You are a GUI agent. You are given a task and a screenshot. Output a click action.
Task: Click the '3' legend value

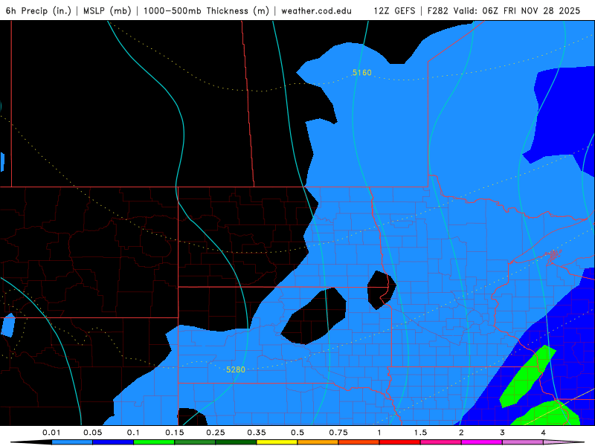[x=503, y=433]
